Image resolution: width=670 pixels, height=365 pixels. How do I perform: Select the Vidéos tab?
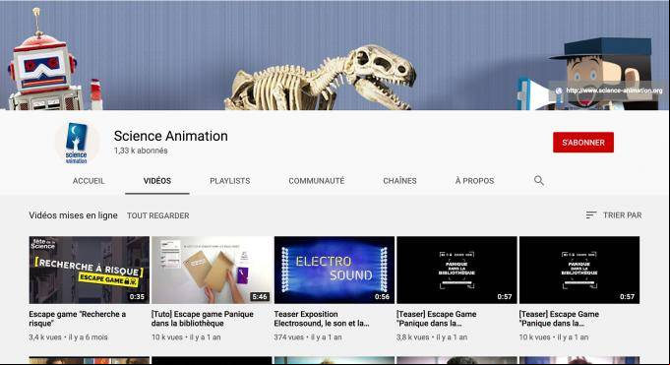tap(157, 181)
